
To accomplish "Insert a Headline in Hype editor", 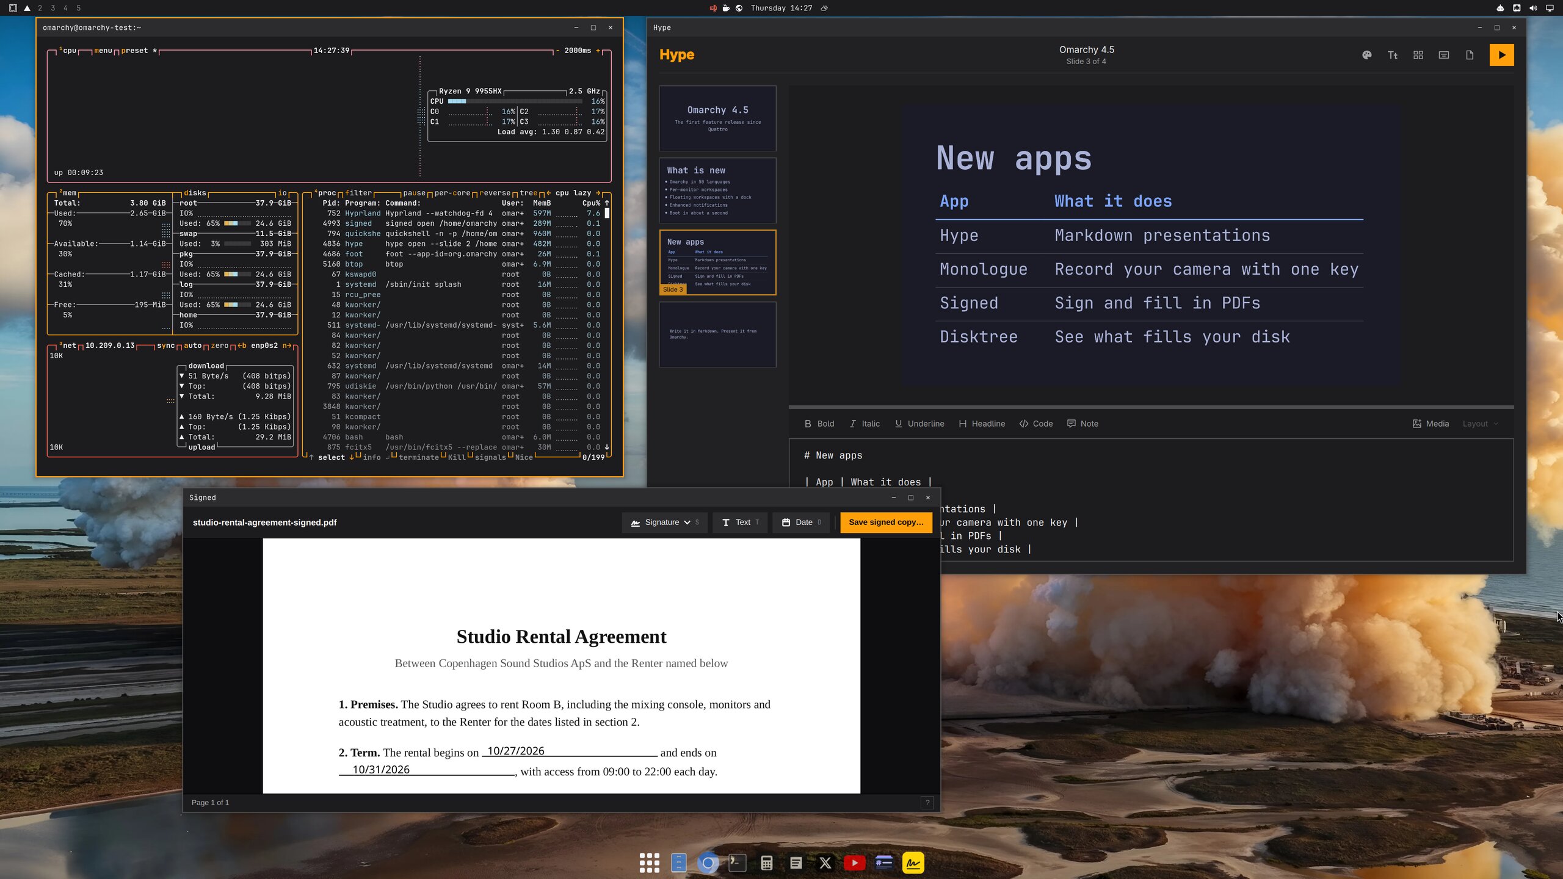I will point(982,424).
